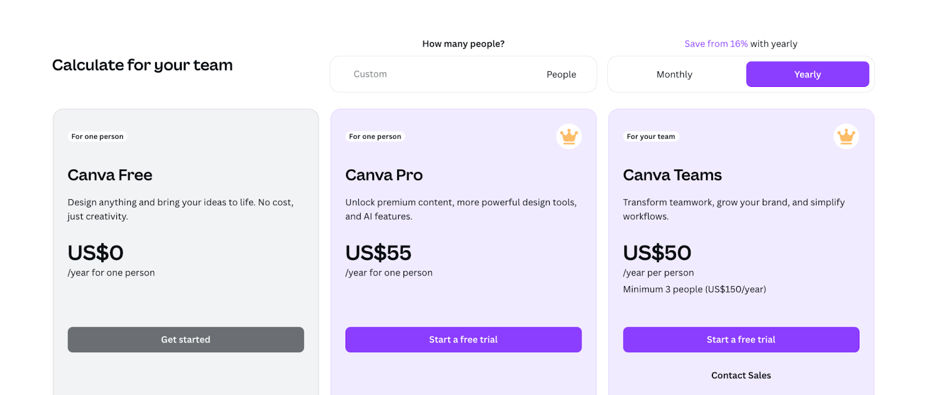Click the 'Save from 16%' highlighted text
Image resolution: width=926 pixels, height=395 pixels.
716,43
